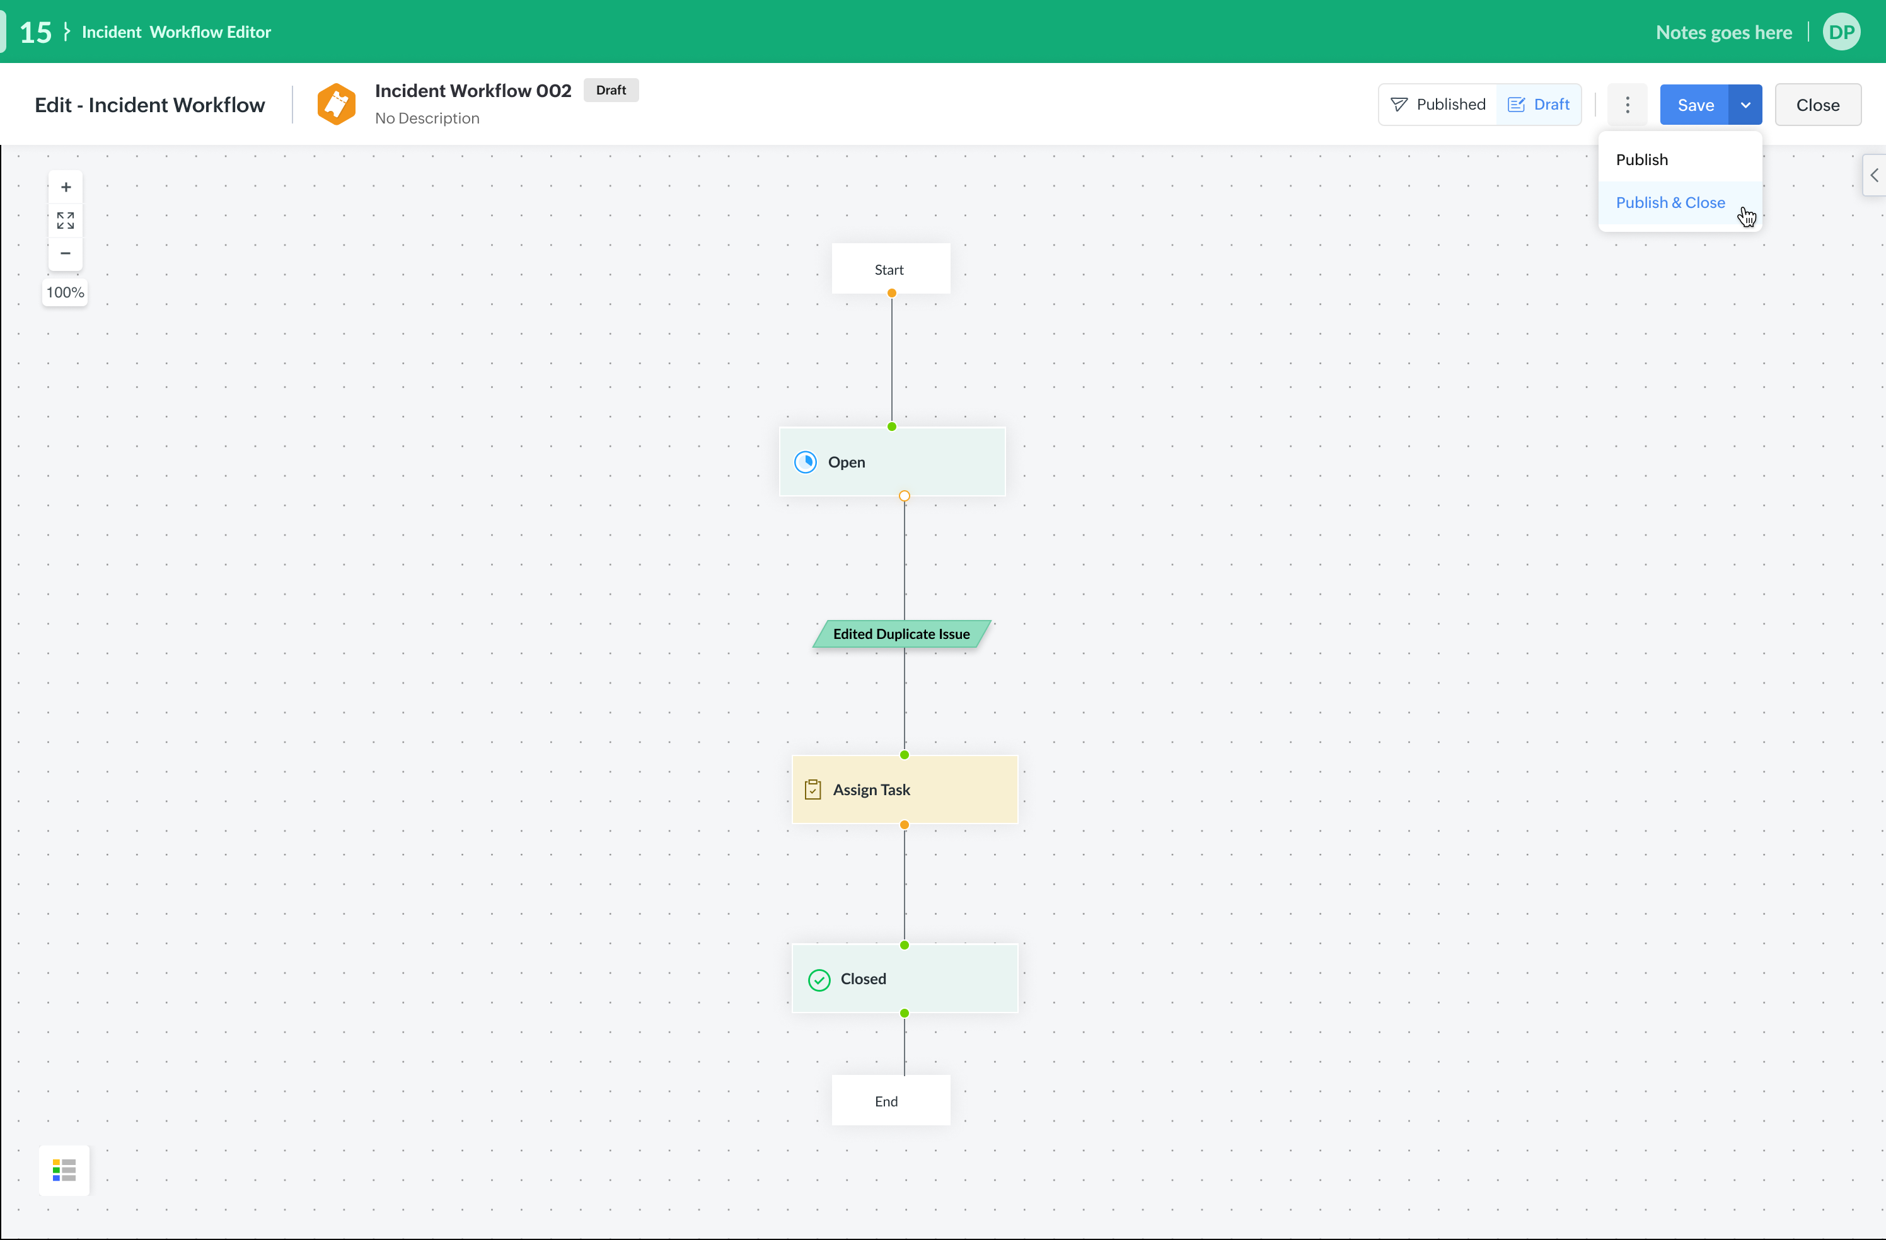Screen dimensions: 1886x1240
Task: Click the zoom out minus icon
Action: tap(66, 253)
